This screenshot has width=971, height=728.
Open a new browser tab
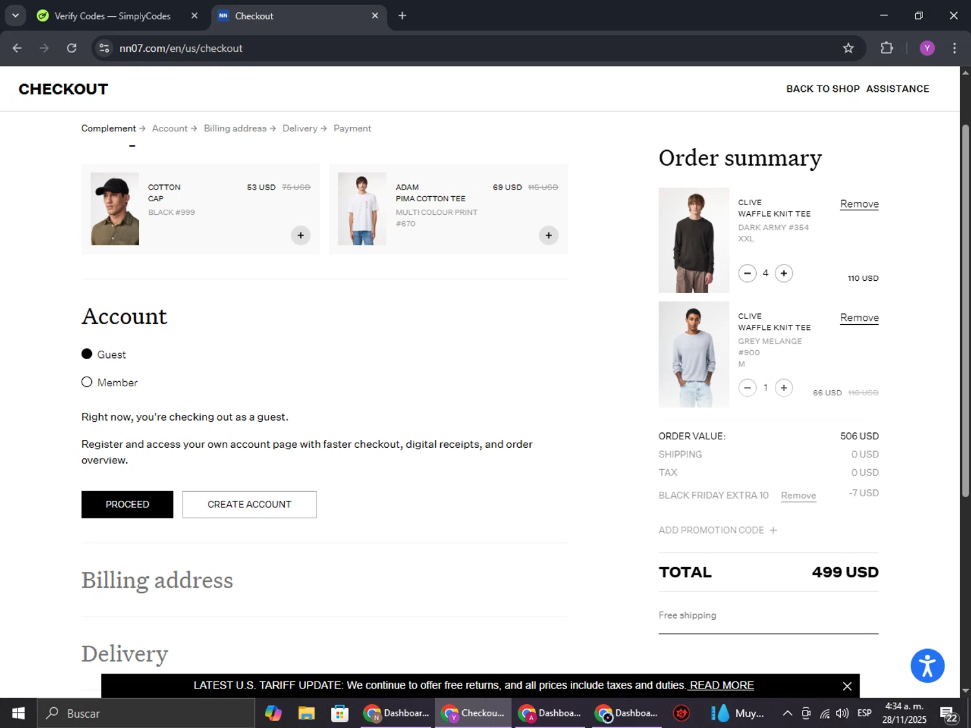point(402,16)
